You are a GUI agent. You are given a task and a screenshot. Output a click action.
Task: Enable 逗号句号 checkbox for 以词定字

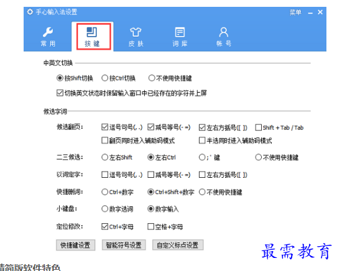coord(104,175)
